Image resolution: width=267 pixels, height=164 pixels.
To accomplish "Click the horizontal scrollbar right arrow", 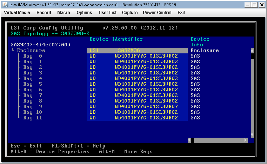I will click(246, 140).
